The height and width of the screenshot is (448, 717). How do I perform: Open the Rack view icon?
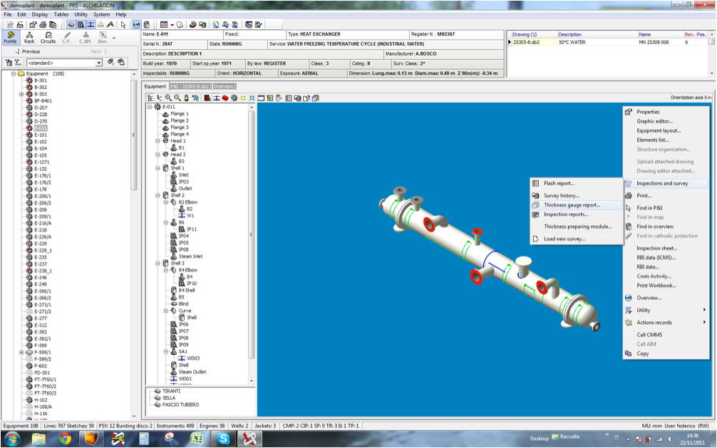tap(29, 37)
